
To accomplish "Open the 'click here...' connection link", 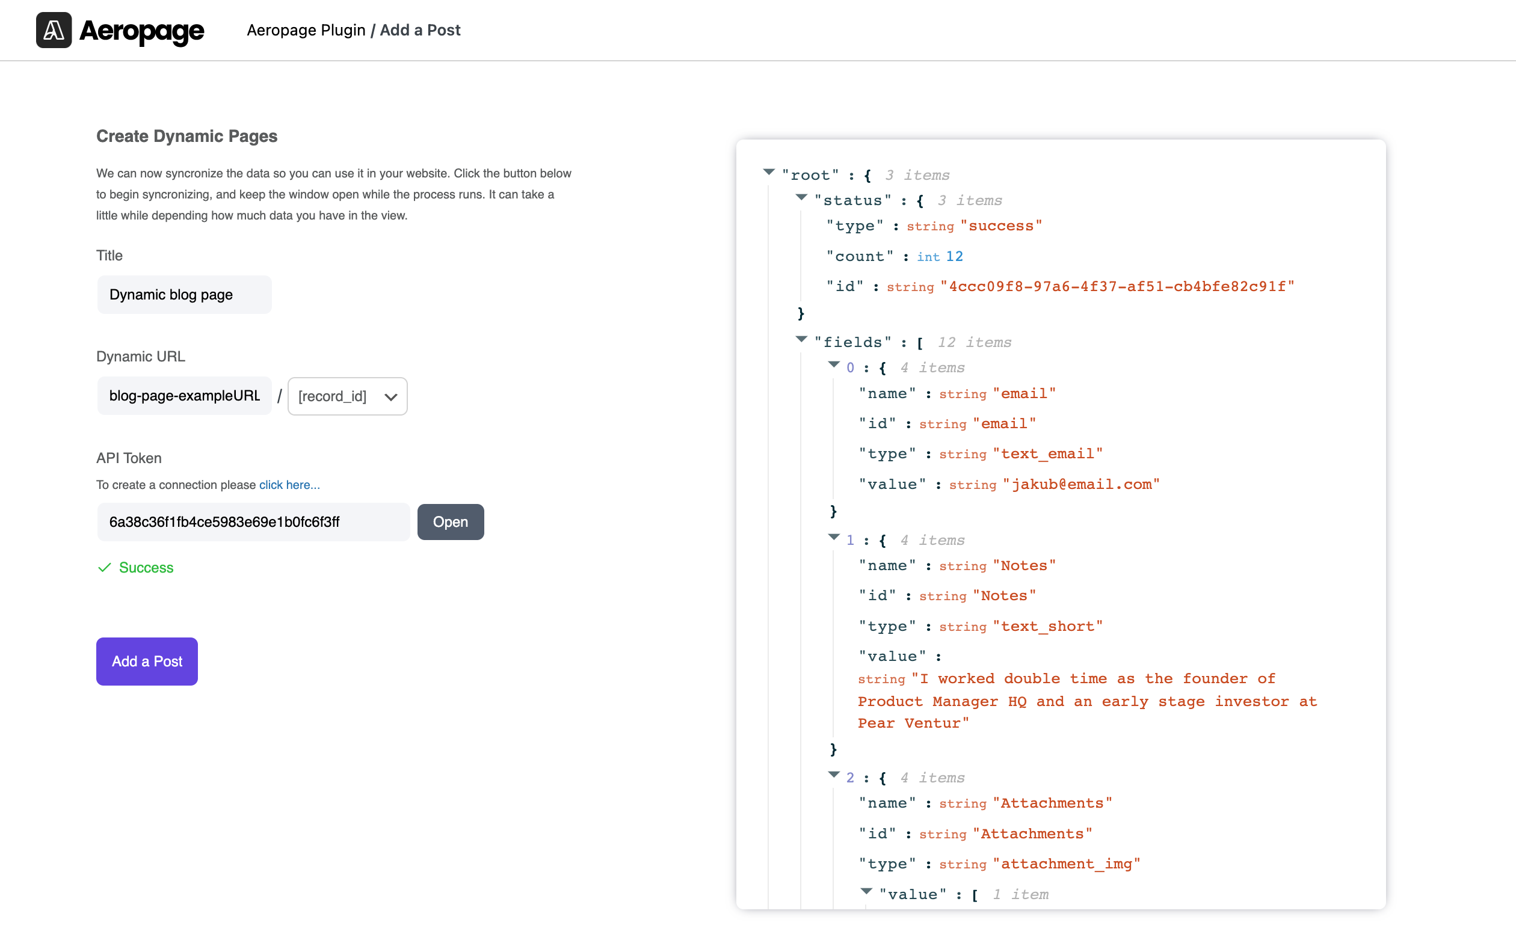I will click(289, 485).
